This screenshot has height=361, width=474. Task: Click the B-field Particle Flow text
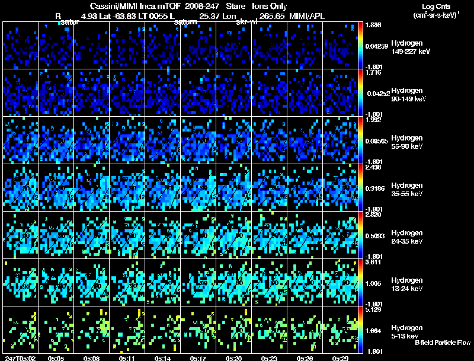pyautogui.click(x=443, y=343)
